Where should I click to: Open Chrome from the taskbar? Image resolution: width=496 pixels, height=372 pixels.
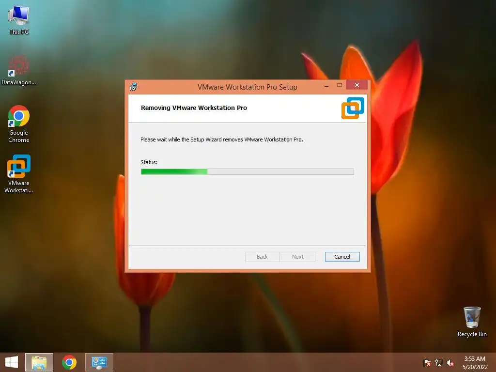click(69, 362)
